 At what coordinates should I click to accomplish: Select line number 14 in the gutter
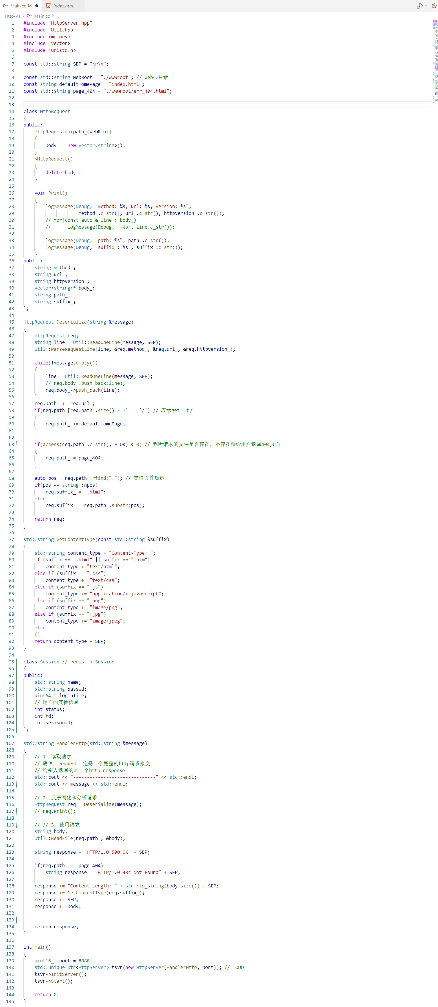(11, 111)
